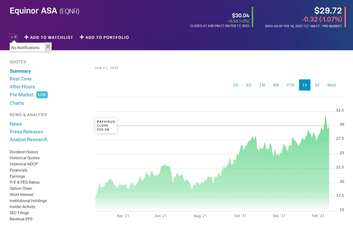Click the Feb 17, 2022 chart date
The height and width of the screenshot is (227, 353).
107,68
